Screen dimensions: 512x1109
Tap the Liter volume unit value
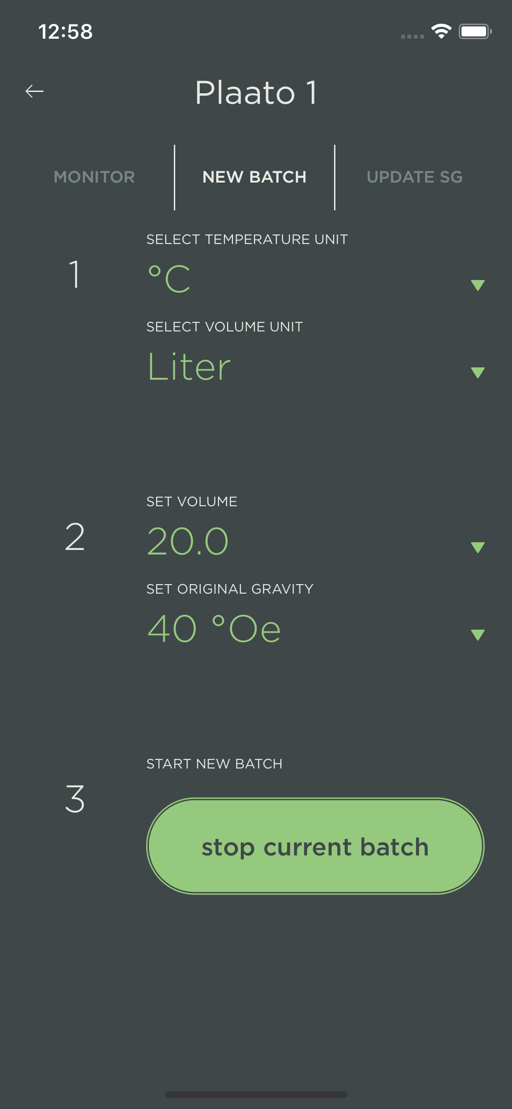(189, 366)
